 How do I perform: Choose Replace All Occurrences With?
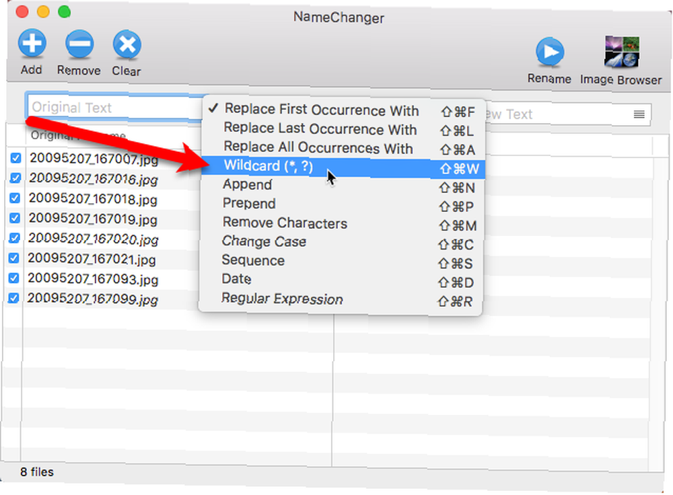[343, 148]
